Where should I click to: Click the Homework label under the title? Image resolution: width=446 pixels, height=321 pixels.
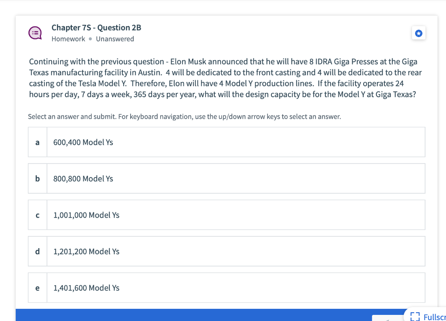pyautogui.click(x=68, y=39)
